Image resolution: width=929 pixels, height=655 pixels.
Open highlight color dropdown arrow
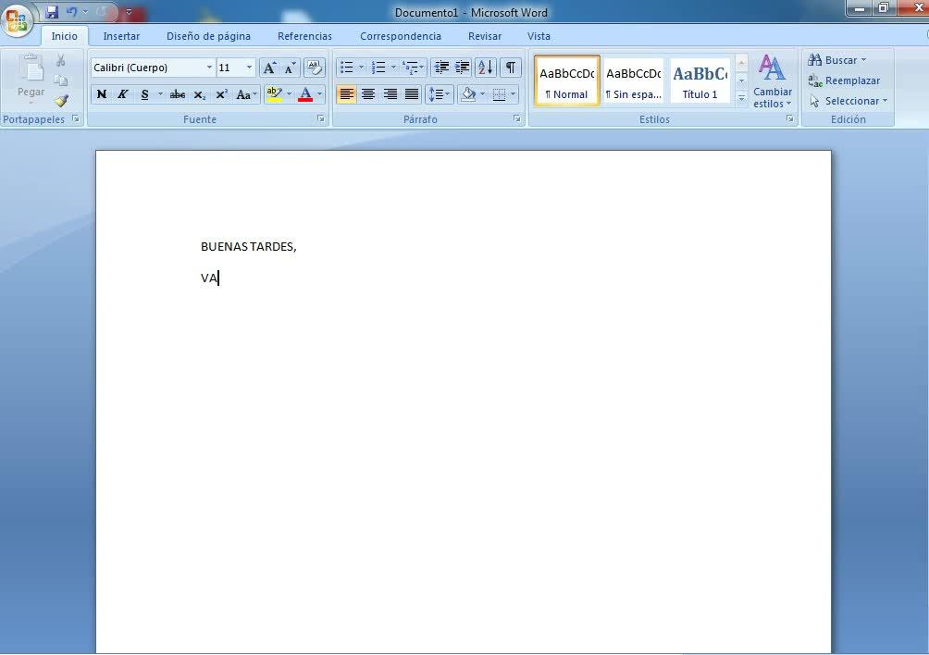coord(289,94)
